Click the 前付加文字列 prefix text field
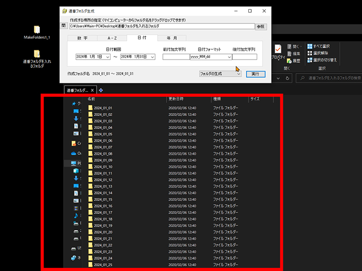The height and width of the screenshot is (271, 362). (175, 57)
